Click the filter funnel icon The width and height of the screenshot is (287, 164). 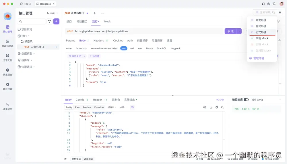pyautogui.click(x=49, y=21)
